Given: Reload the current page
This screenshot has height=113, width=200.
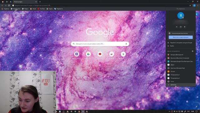Looking at the screenshot, I should pos(9,6).
